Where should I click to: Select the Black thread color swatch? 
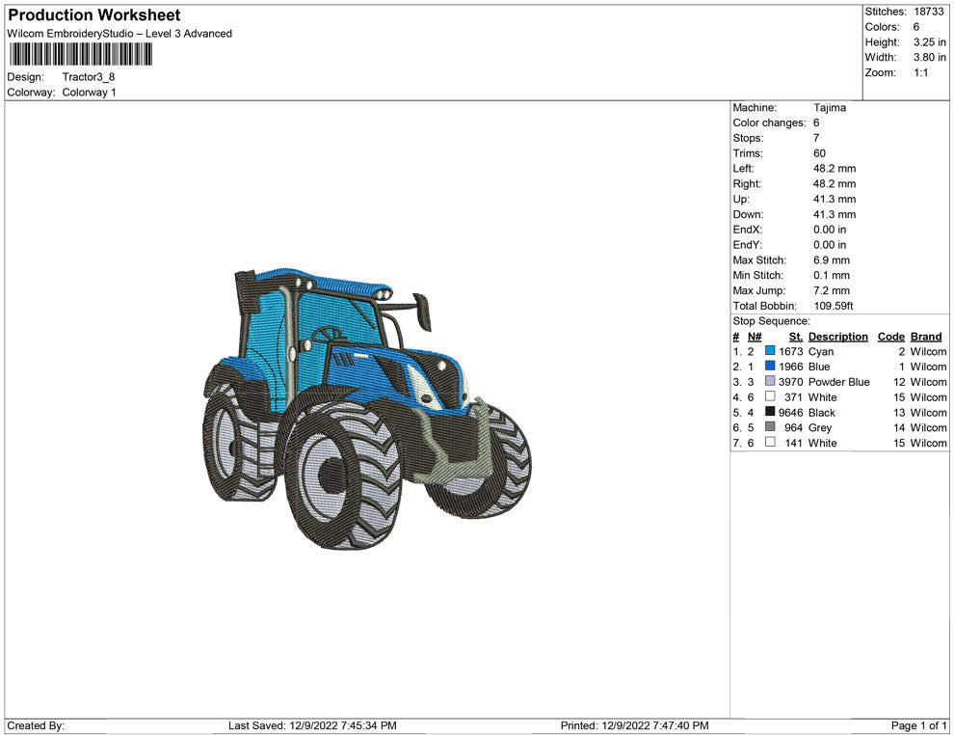click(x=770, y=412)
